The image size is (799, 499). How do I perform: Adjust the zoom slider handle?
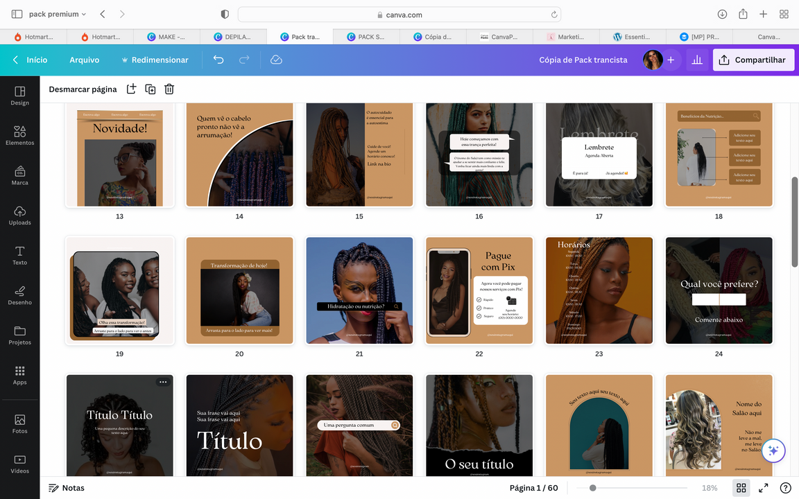(592, 488)
